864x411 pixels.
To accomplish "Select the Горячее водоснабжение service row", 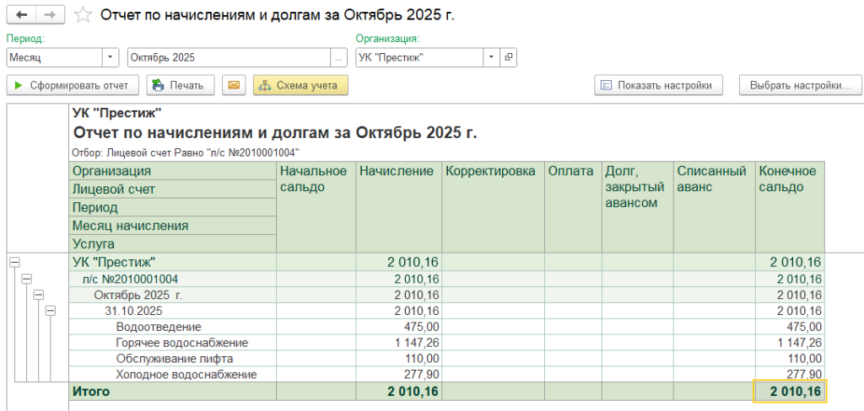I will click(x=181, y=343).
